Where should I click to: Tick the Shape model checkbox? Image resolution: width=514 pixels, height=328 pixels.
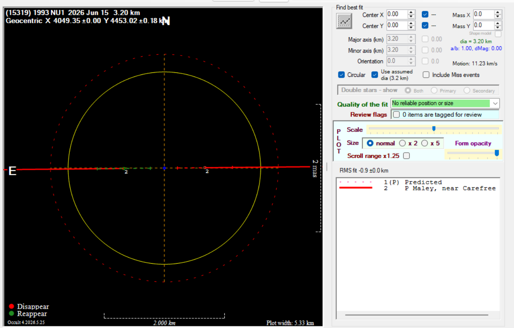498,34
